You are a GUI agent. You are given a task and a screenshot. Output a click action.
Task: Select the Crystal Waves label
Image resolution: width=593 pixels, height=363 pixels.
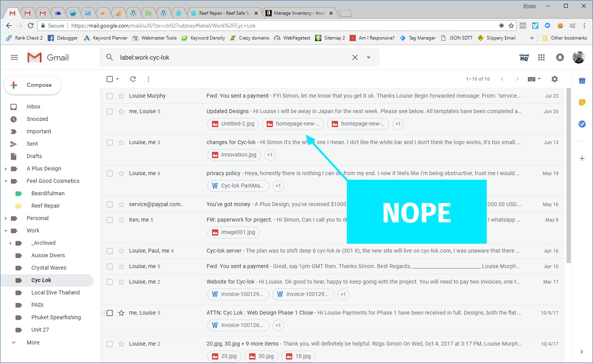(x=49, y=268)
